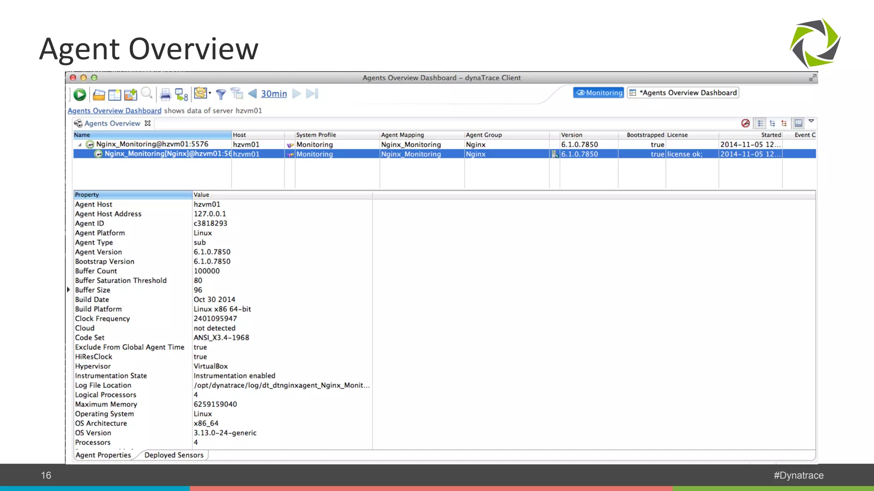874x491 pixels.
Task: Click the value 'ANSI_X3.4-1968'
Action: (x=221, y=338)
